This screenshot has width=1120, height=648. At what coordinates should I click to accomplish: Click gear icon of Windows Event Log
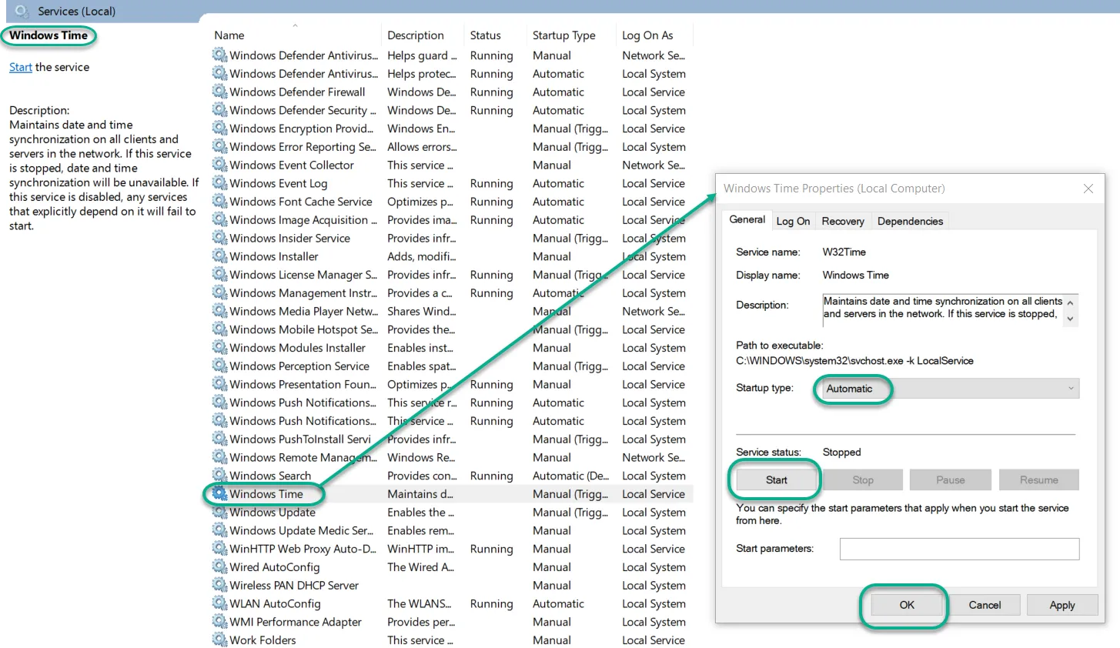[x=220, y=182]
